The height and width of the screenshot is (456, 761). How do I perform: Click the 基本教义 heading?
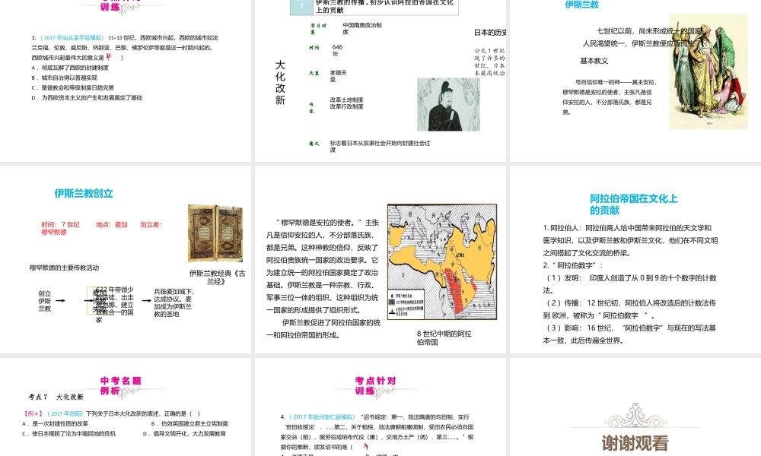[594, 61]
